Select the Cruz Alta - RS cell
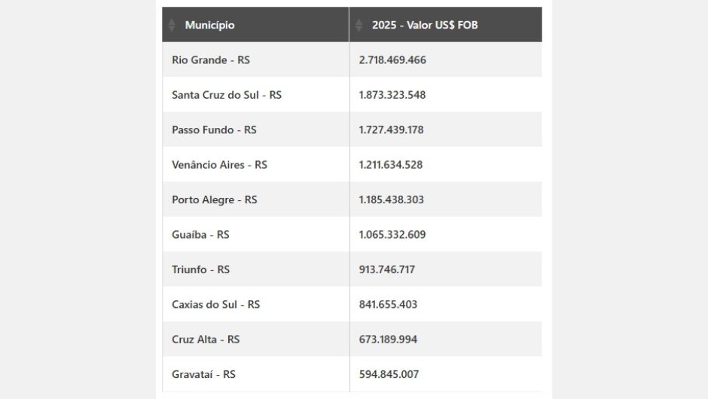Viewport: 708px width, 399px height. point(206,340)
